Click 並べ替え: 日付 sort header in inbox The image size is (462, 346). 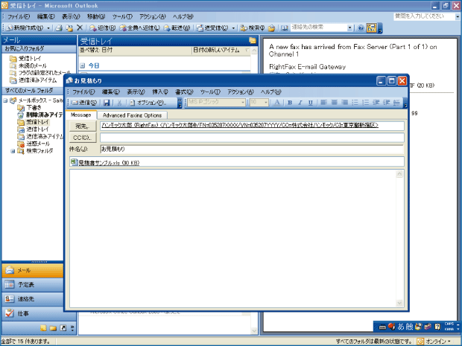tap(135, 51)
